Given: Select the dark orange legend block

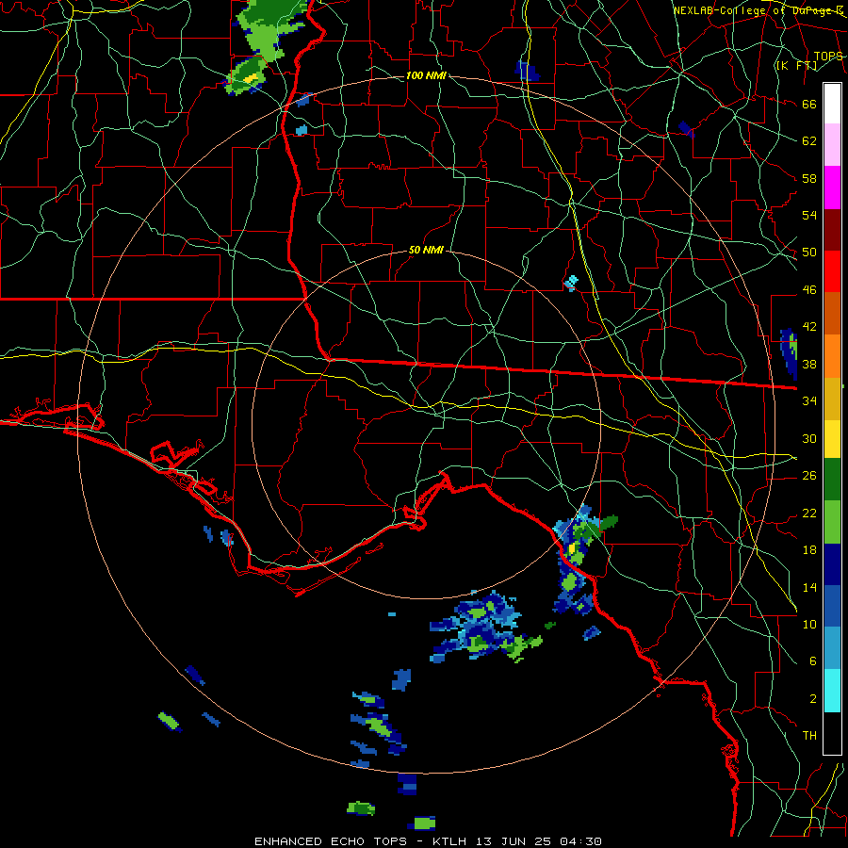Looking at the screenshot, I should tap(832, 314).
